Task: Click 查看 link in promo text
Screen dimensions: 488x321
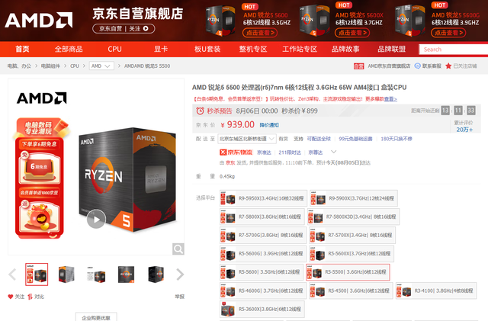Action: (x=390, y=99)
